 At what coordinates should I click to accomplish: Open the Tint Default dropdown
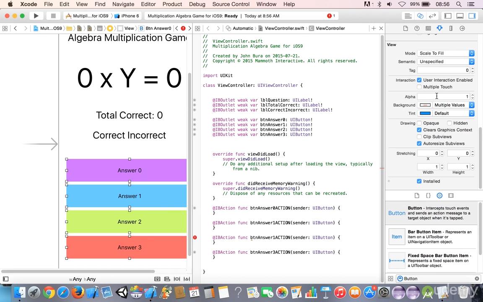[x=453, y=113]
